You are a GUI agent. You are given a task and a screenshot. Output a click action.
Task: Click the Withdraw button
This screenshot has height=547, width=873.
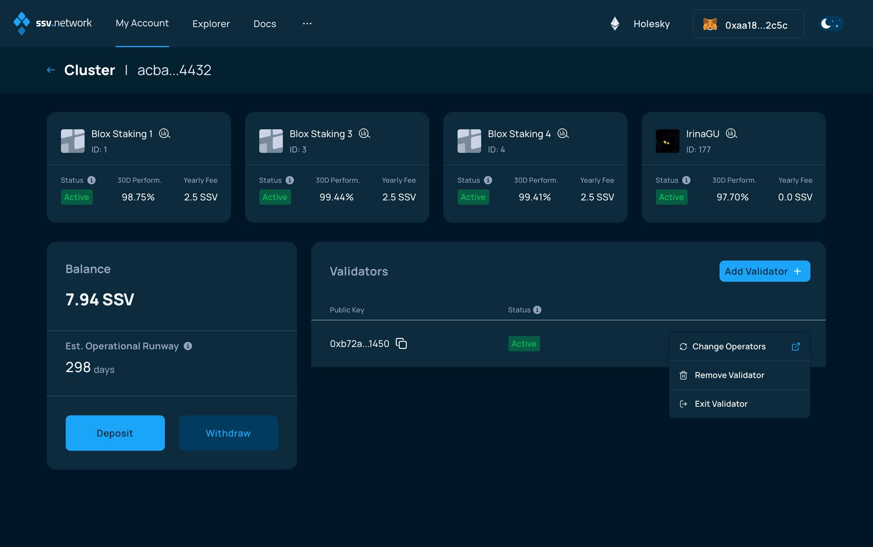(229, 433)
